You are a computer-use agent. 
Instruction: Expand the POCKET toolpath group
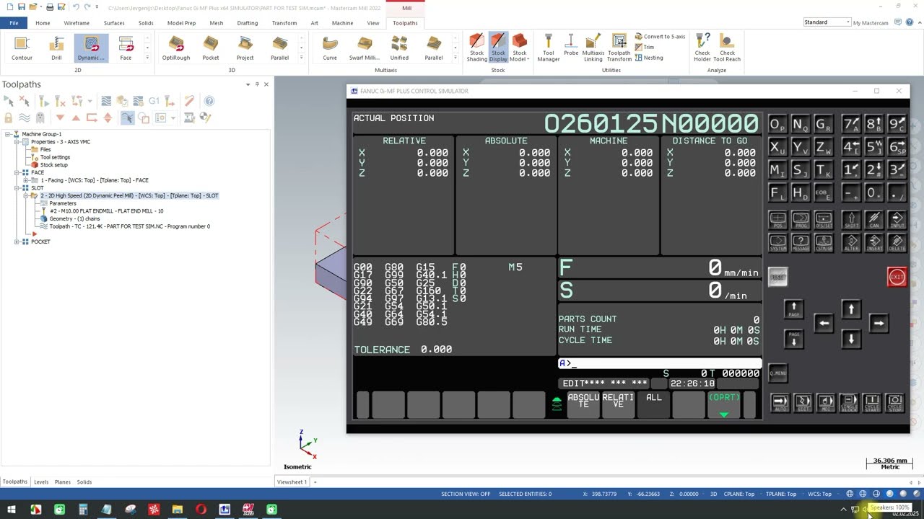tap(17, 241)
